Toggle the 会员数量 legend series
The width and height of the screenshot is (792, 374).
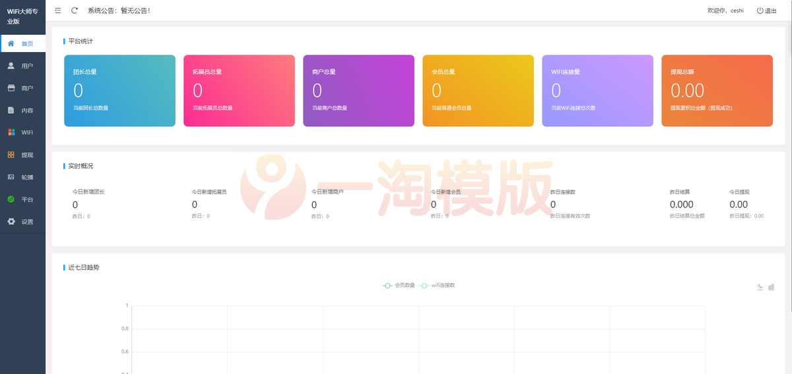coord(399,285)
